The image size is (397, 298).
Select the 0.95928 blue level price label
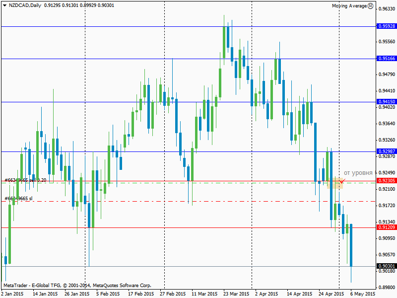tap(387, 26)
